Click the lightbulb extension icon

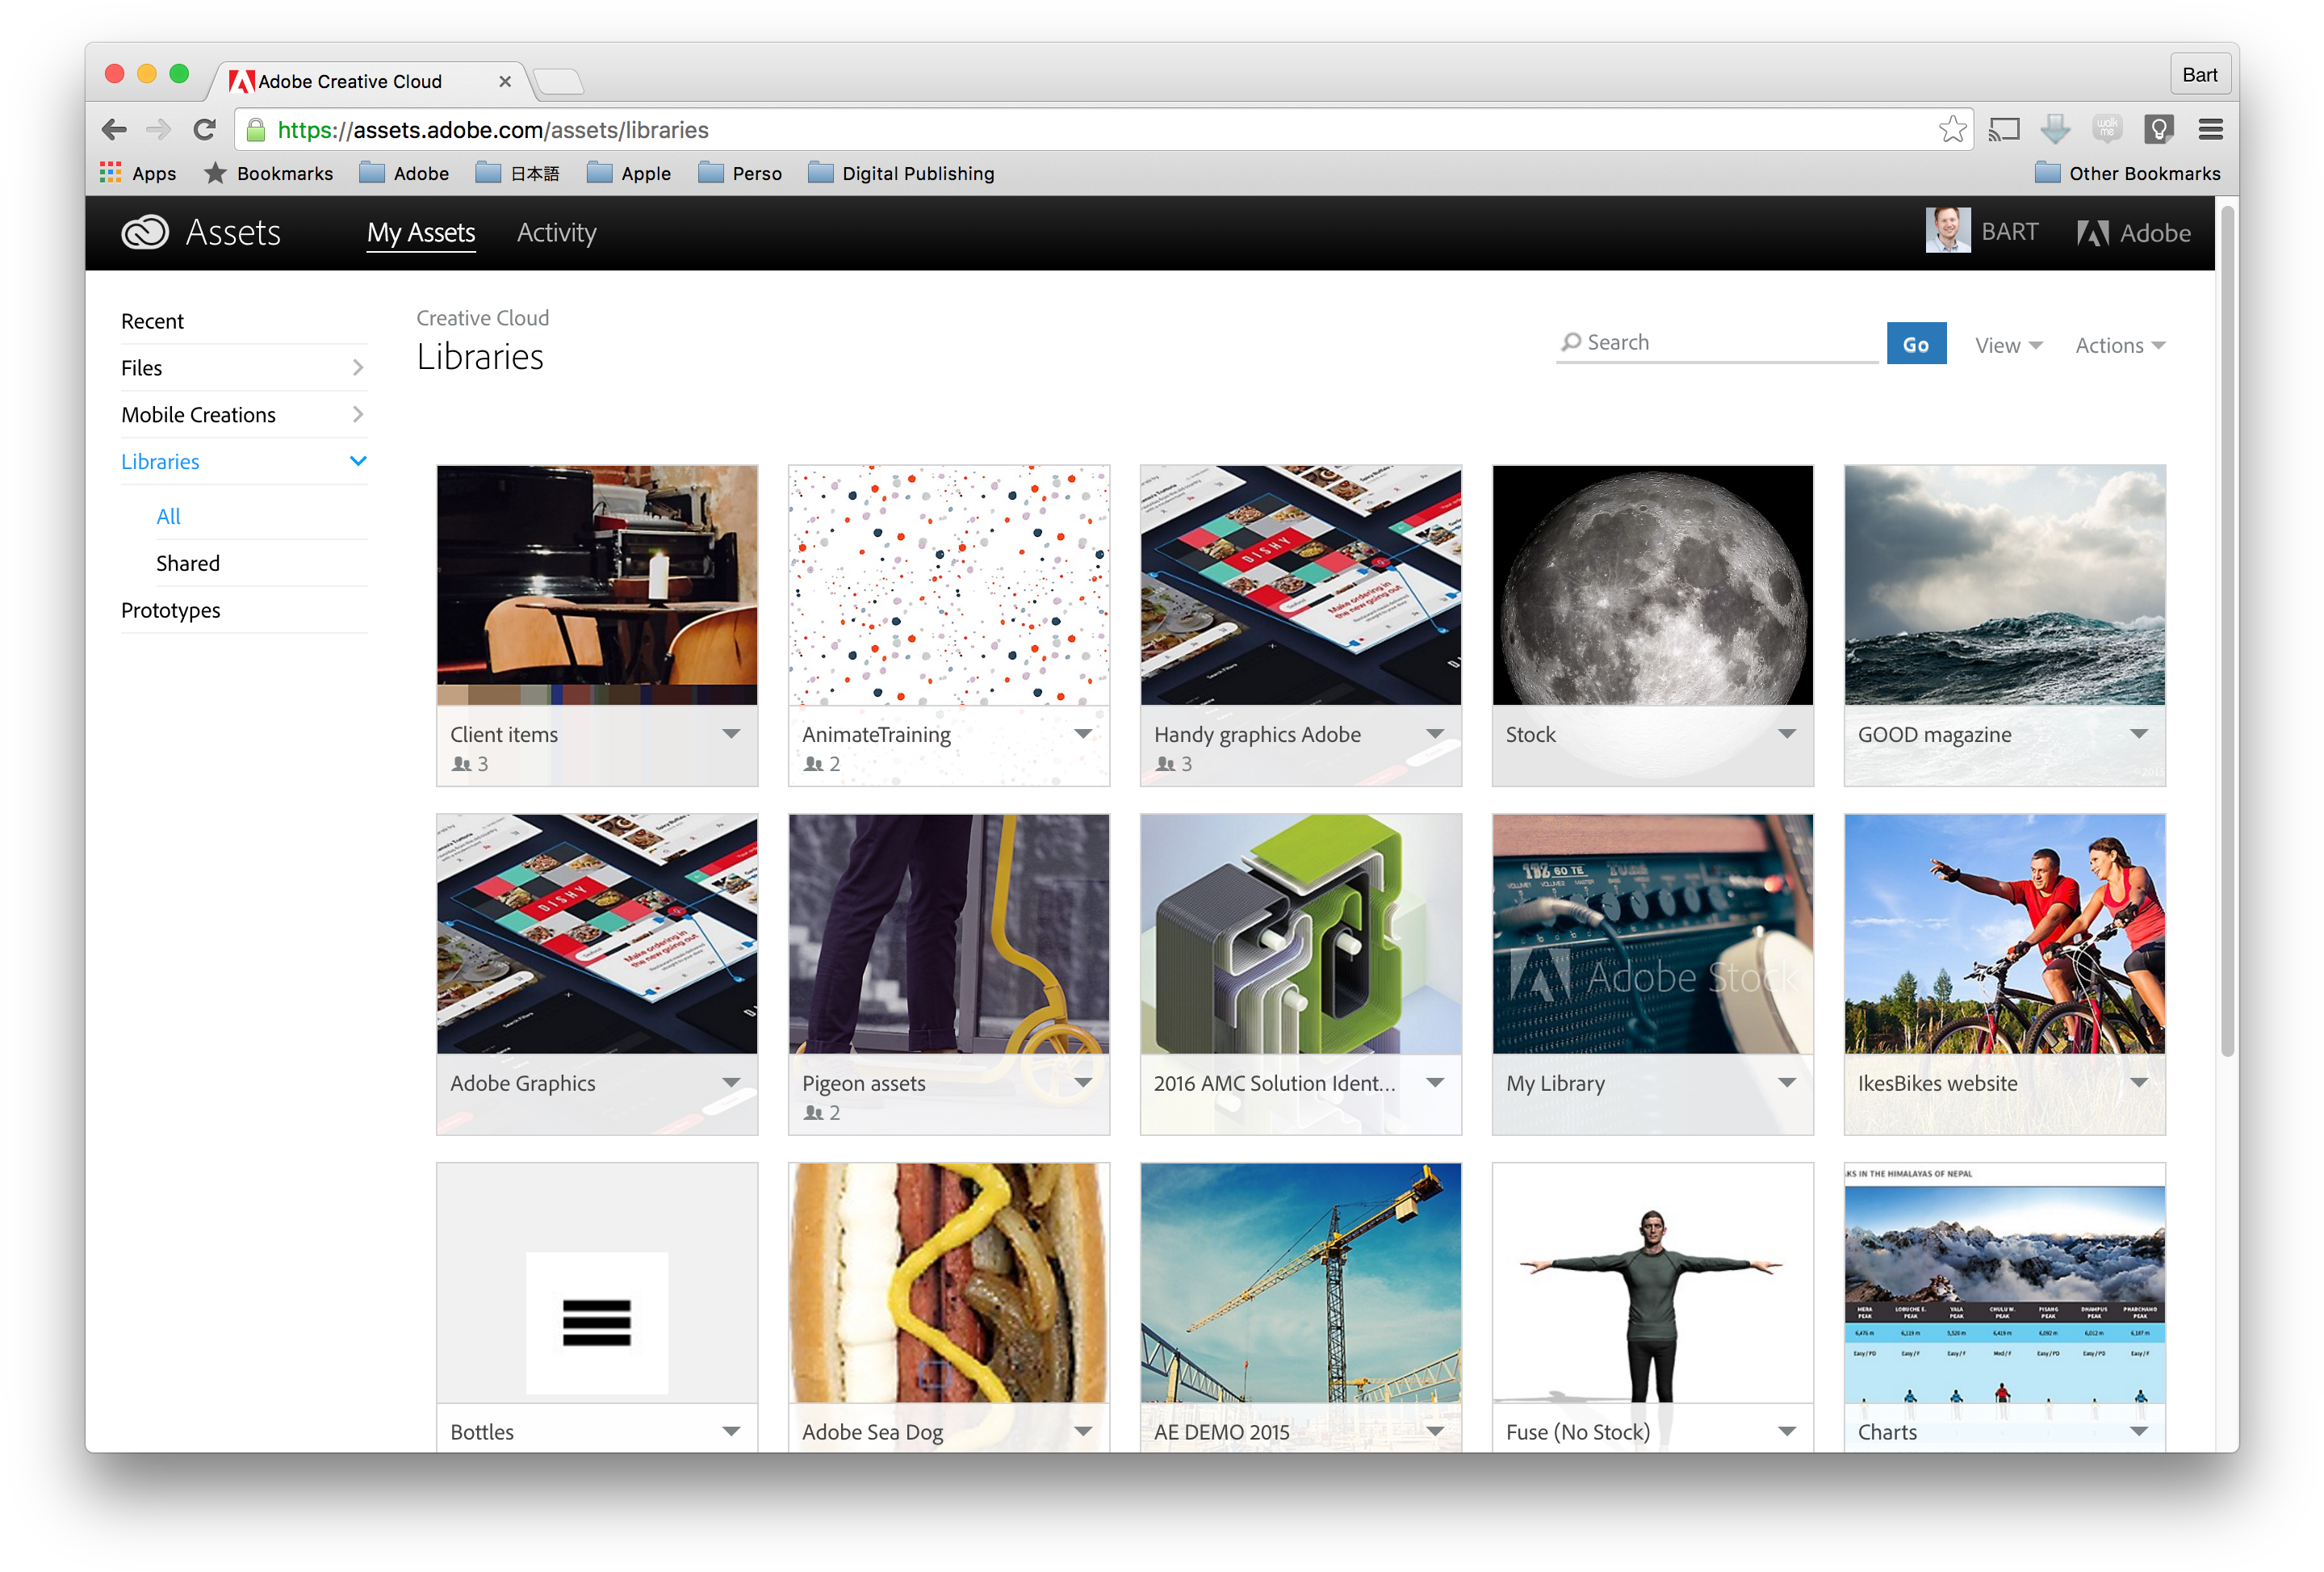pos(2159,129)
